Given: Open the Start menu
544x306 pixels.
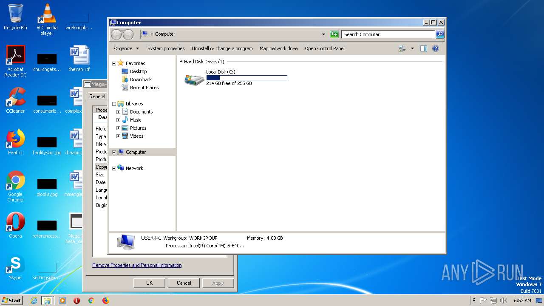Looking at the screenshot, I should tap(12, 300).
